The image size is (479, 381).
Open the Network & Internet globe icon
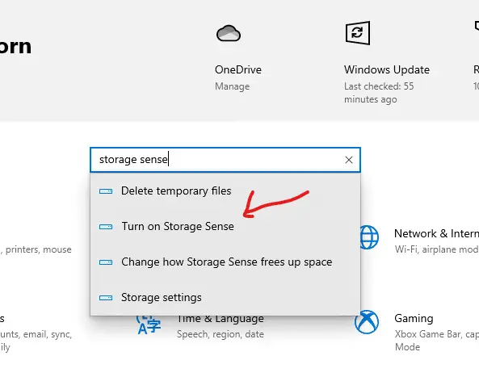tap(369, 237)
